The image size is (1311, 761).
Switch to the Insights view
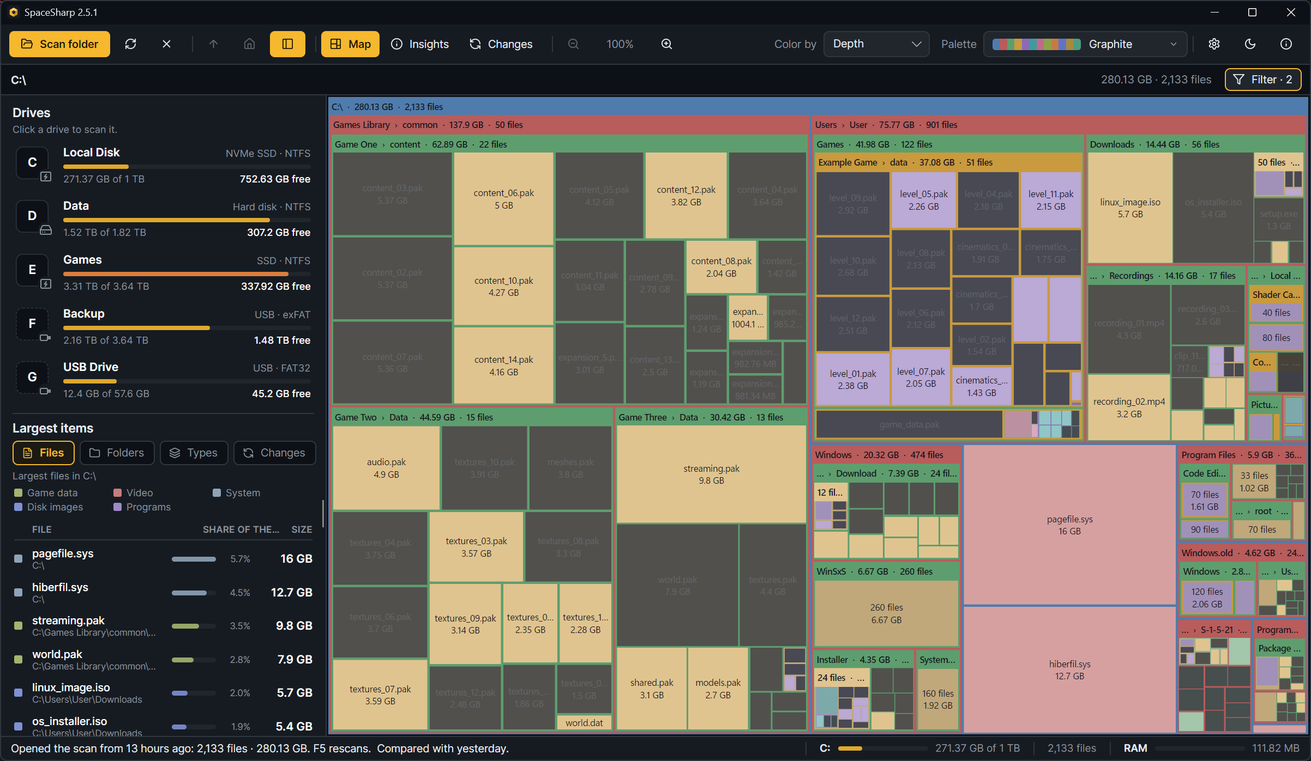[x=420, y=44]
